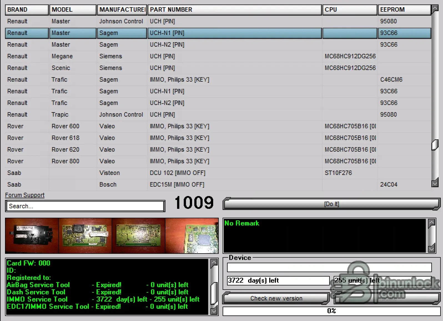Viewport: 443px width, 321px height.
Task: Sort by the BRAND column header
Action: [27, 10]
